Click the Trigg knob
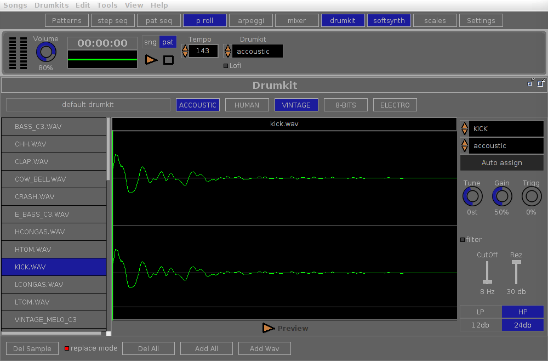 pyautogui.click(x=531, y=196)
